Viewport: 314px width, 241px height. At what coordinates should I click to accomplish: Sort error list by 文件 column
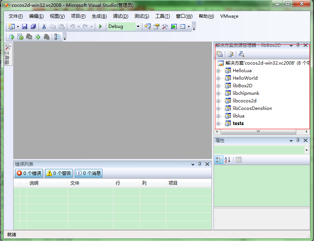click(x=91, y=183)
